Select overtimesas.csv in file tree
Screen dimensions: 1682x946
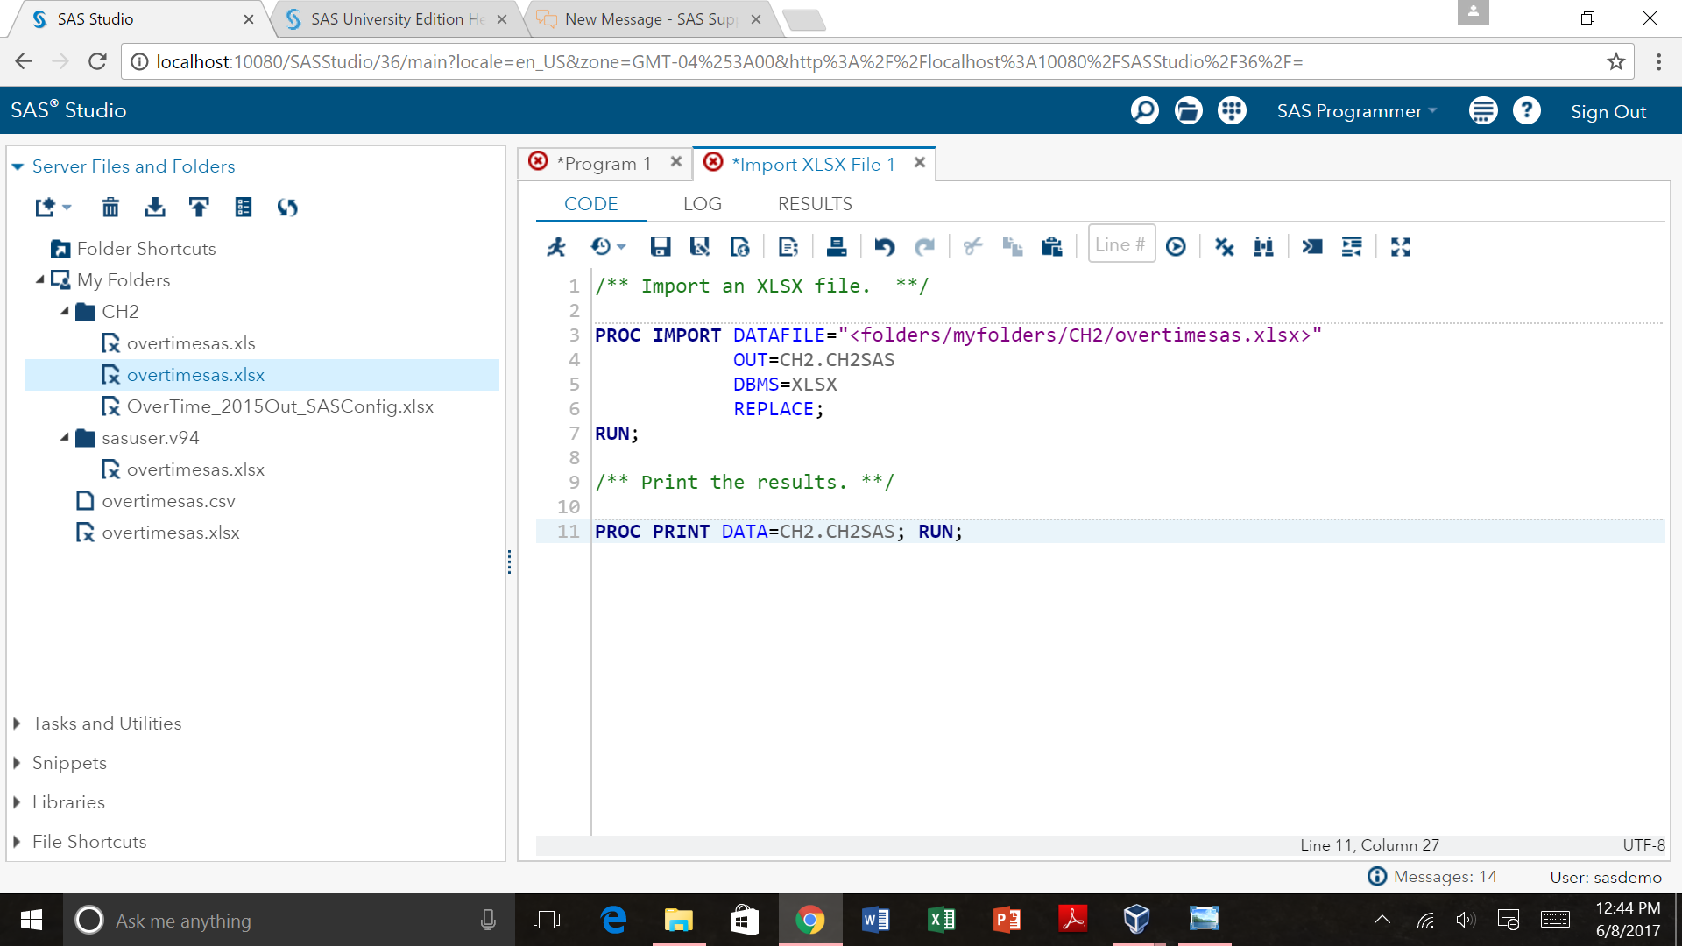coord(168,501)
